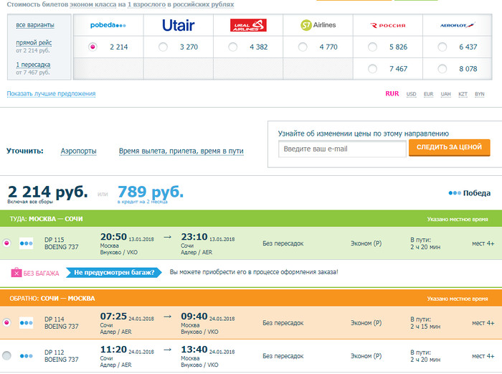The image size is (502, 374).
Task: Select the Utair 3 270 fare
Action: (x=163, y=47)
